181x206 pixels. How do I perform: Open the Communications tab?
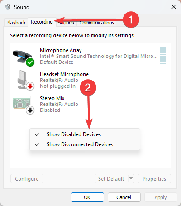(97, 23)
